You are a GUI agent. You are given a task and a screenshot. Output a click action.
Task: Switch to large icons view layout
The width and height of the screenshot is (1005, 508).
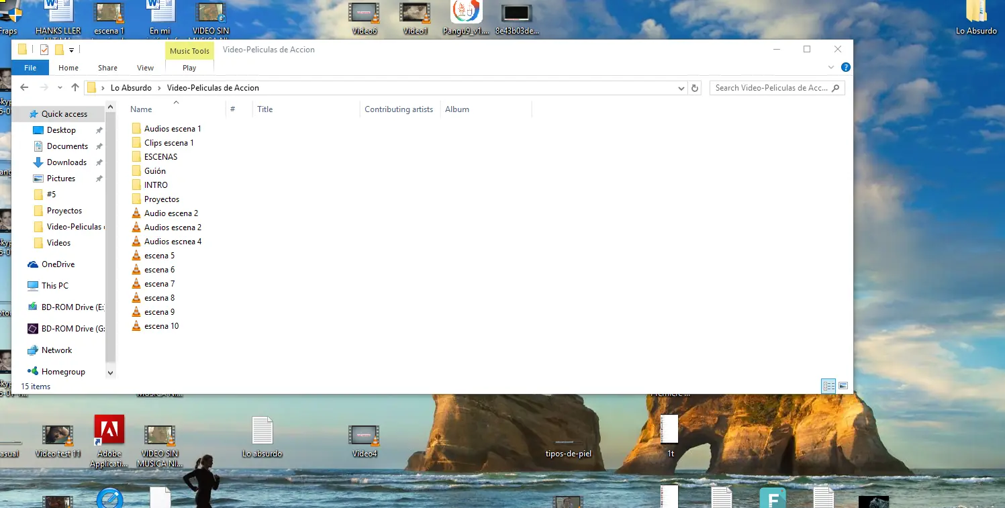coord(843,386)
